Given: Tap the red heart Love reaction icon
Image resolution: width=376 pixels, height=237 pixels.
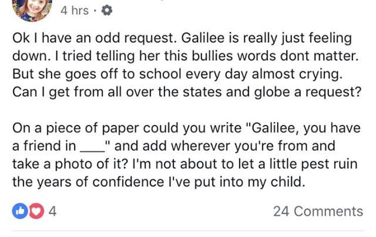Looking at the screenshot, I should click(x=36, y=211).
